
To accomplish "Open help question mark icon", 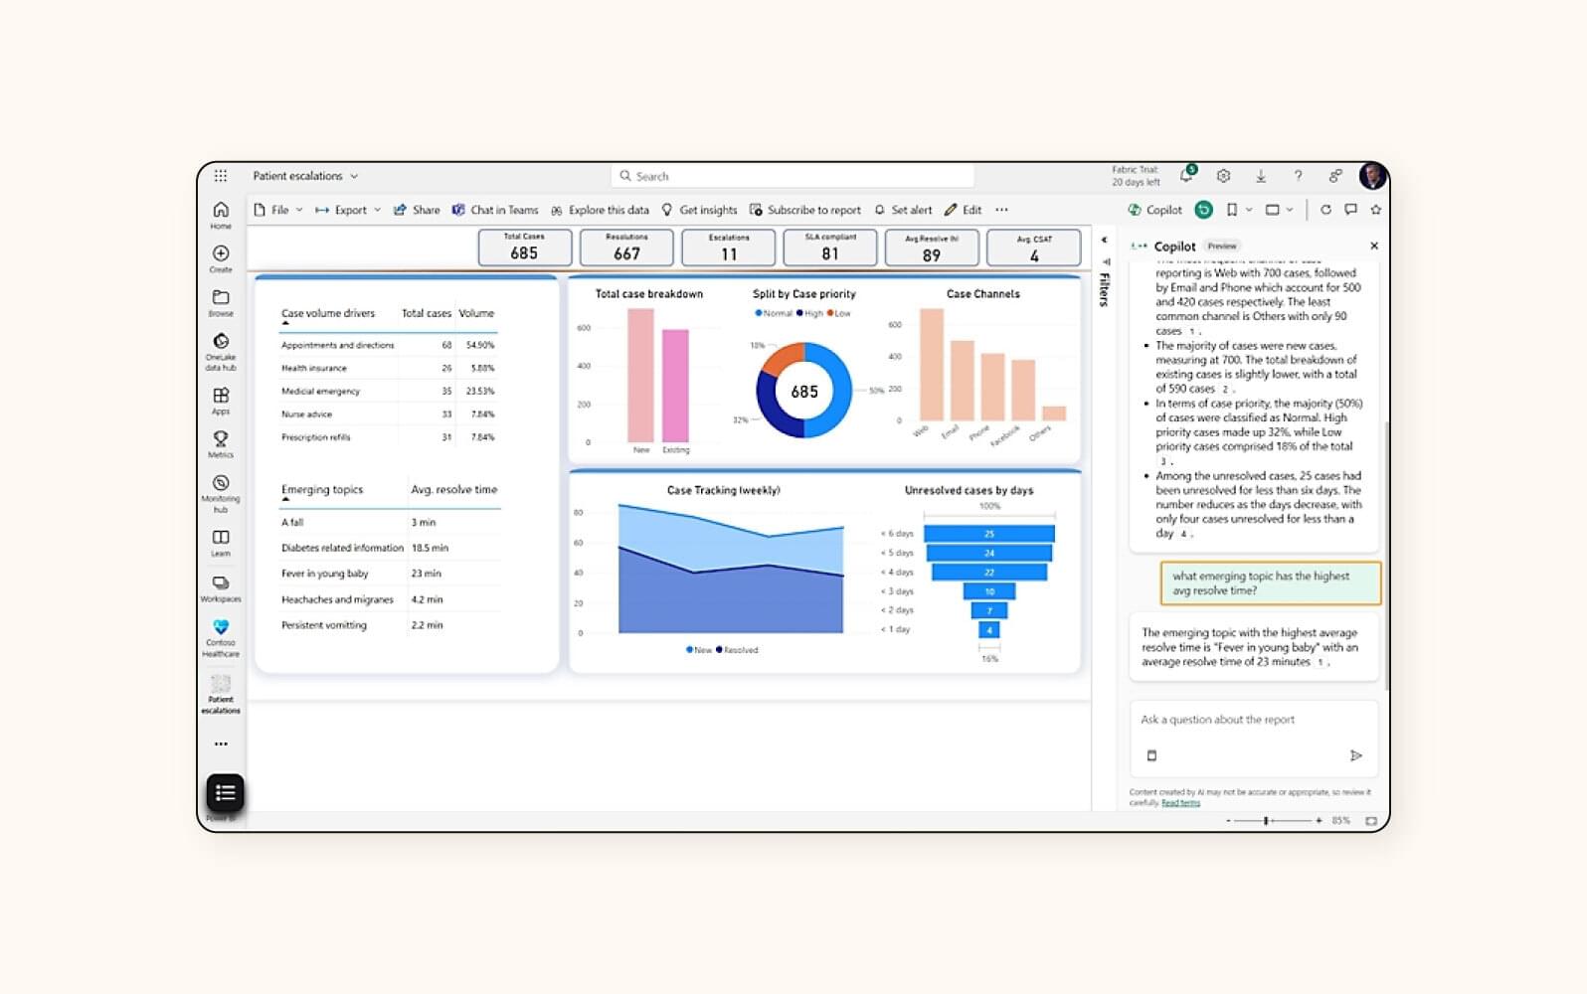I will click(1298, 176).
